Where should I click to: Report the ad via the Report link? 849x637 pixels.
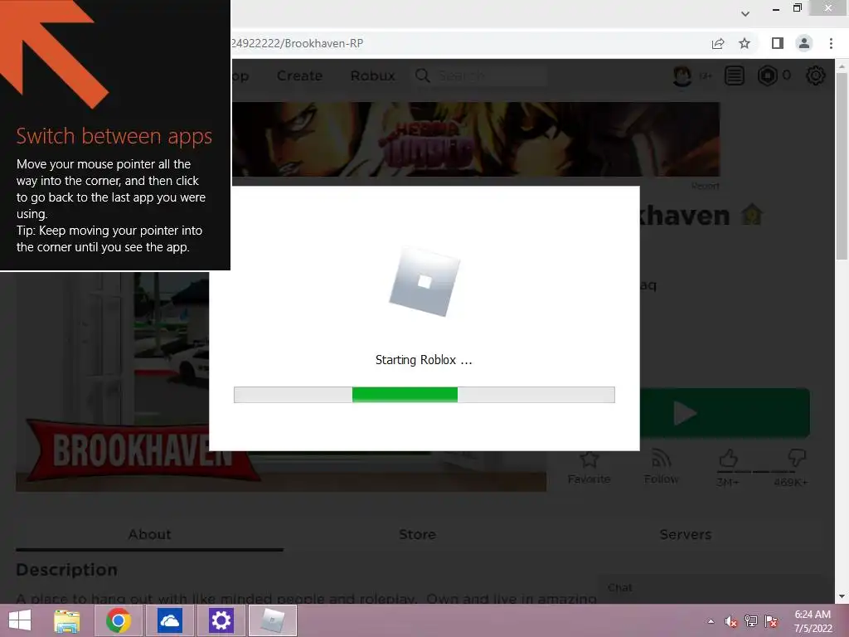(705, 186)
